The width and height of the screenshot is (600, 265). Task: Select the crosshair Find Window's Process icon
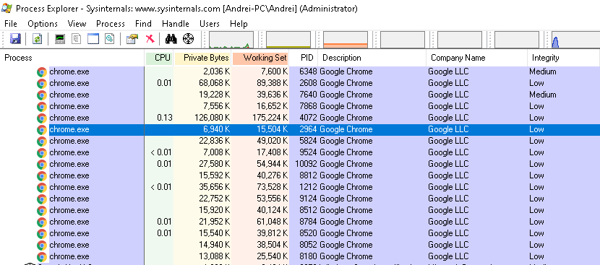pos(188,38)
